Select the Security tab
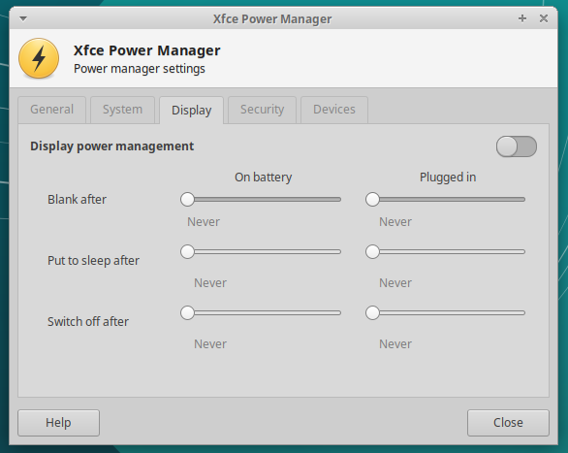This screenshot has width=568, height=453. coord(262,110)
